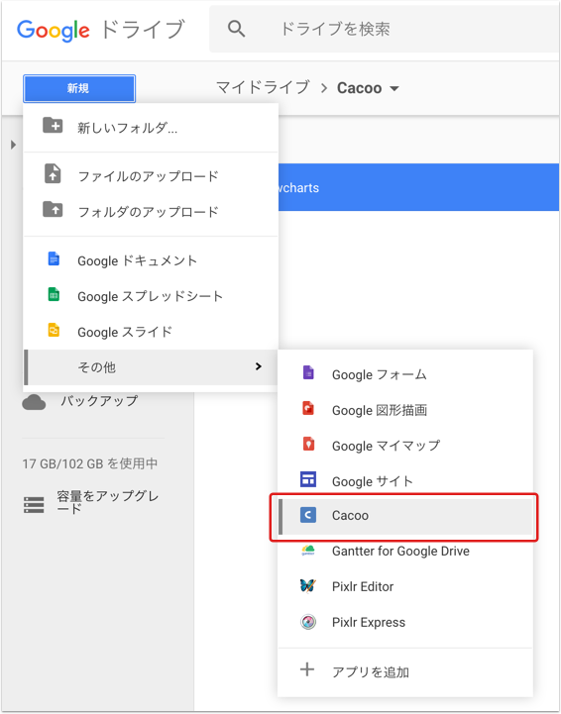The width and height of the screenshot is (561, 714).
Task: Click the purple Google Forms icon
Action: pyautogui.click(x=308, y=373)
